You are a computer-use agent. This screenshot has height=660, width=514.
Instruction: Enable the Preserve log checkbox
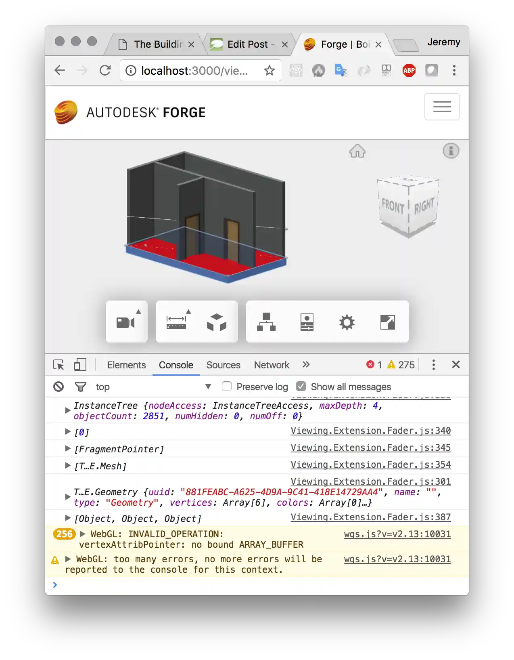227,387
